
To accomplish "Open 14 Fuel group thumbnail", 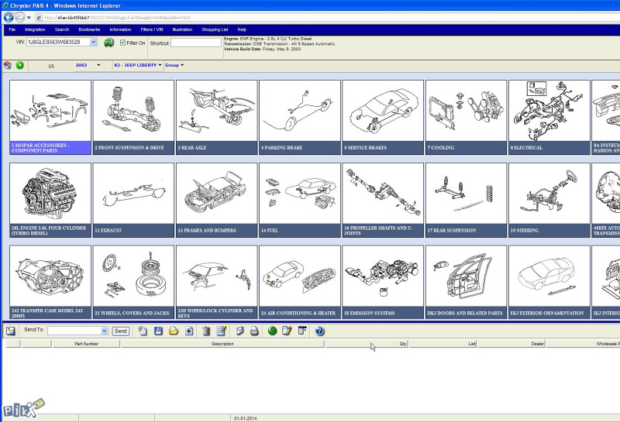I will (x=300, y=200).
